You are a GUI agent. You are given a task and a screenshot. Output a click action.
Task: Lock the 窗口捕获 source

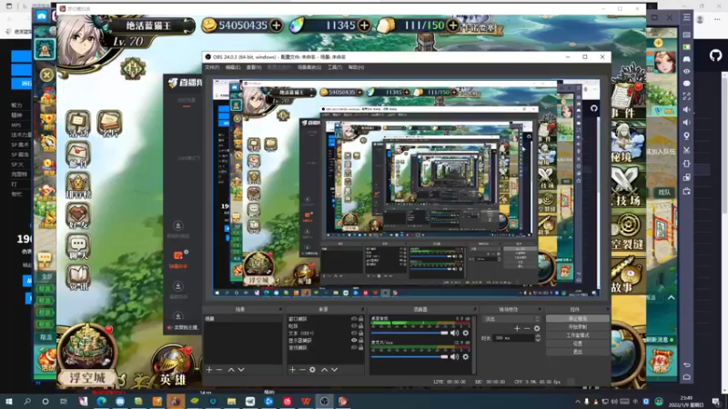point(360,319)
